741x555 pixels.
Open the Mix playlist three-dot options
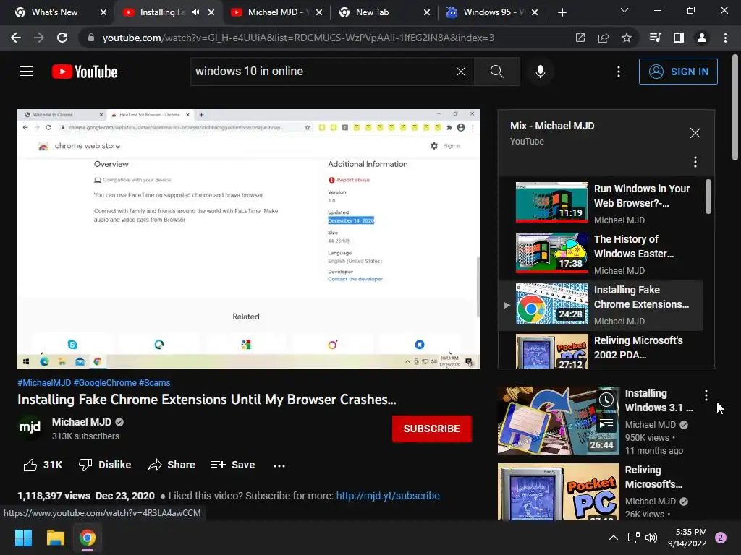click(x=695, y=163)
